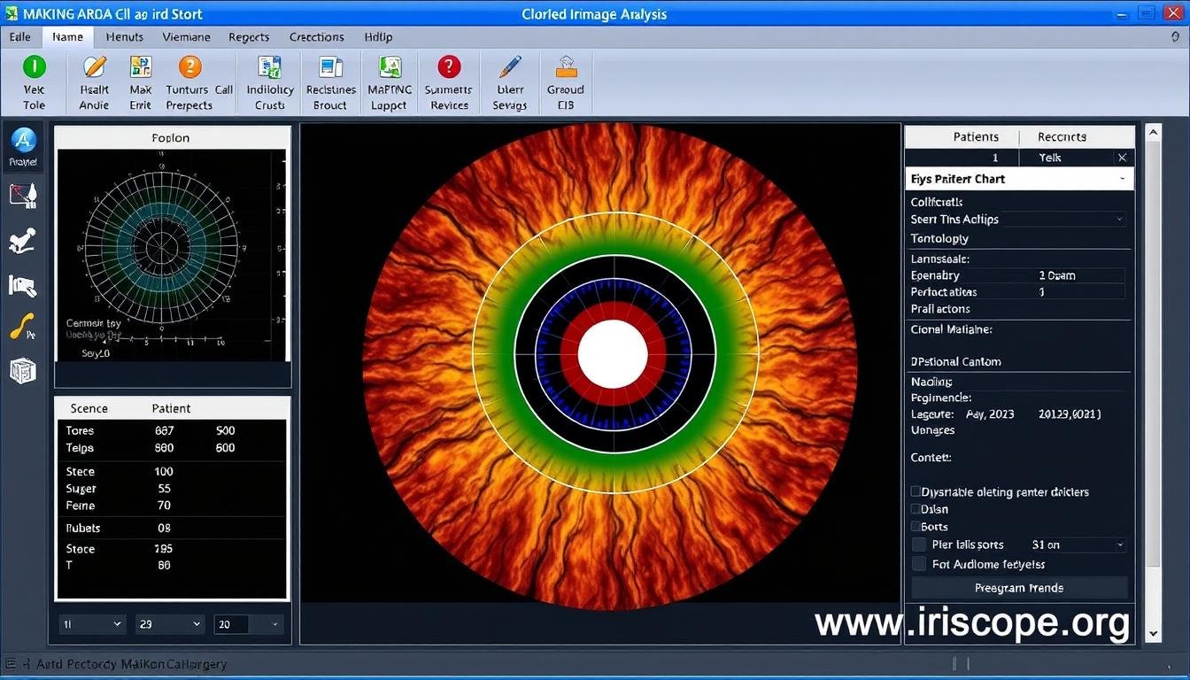Open the S1 on dropdown
This screenshot has width=1190, height=680.
[1077, 544]
